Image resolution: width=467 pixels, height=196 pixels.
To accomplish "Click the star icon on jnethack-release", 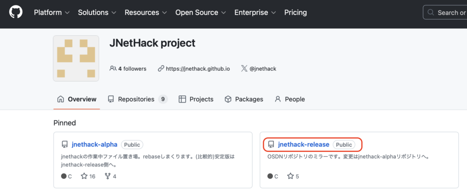I will pyautogui.click(x=291, y=176).
